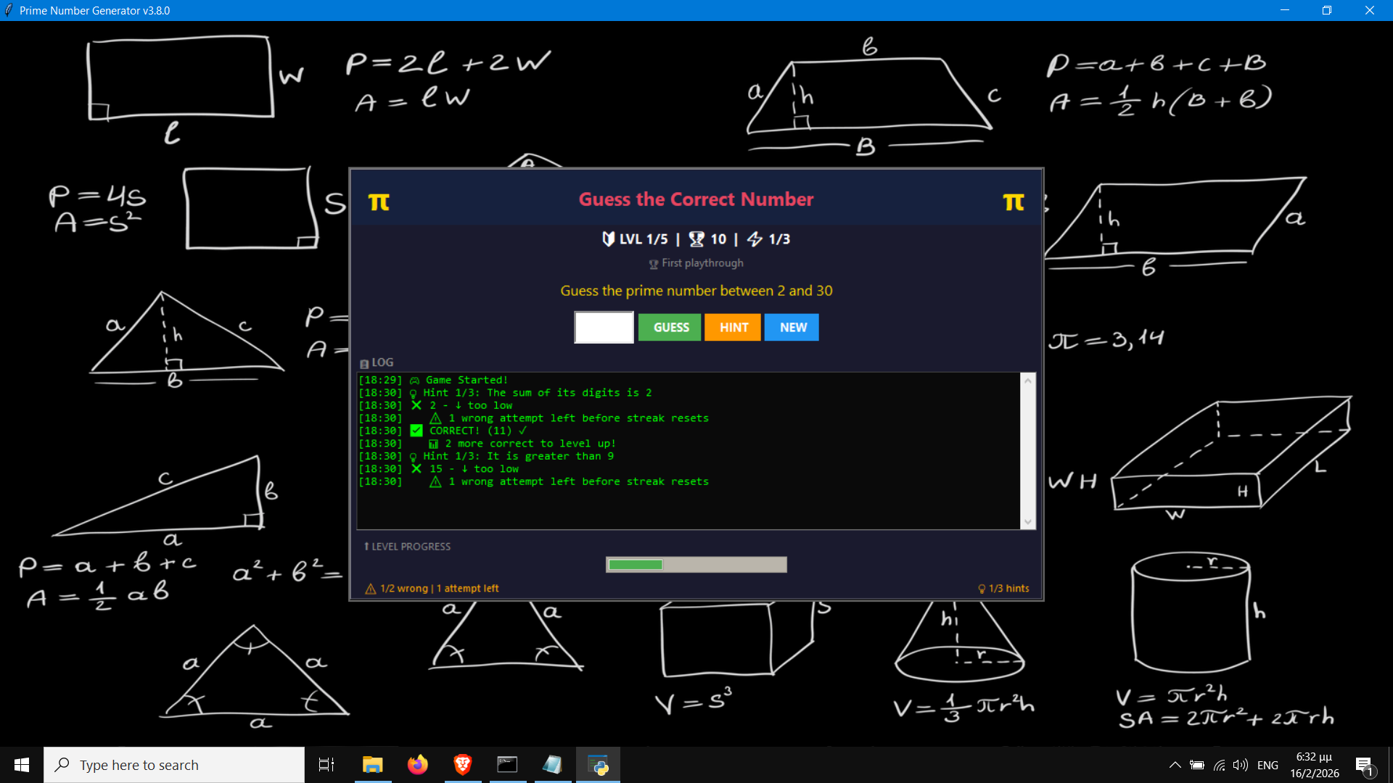1393x783 pixels.
Task: Click the trophy score icon
Action: (x=696, y=239)
